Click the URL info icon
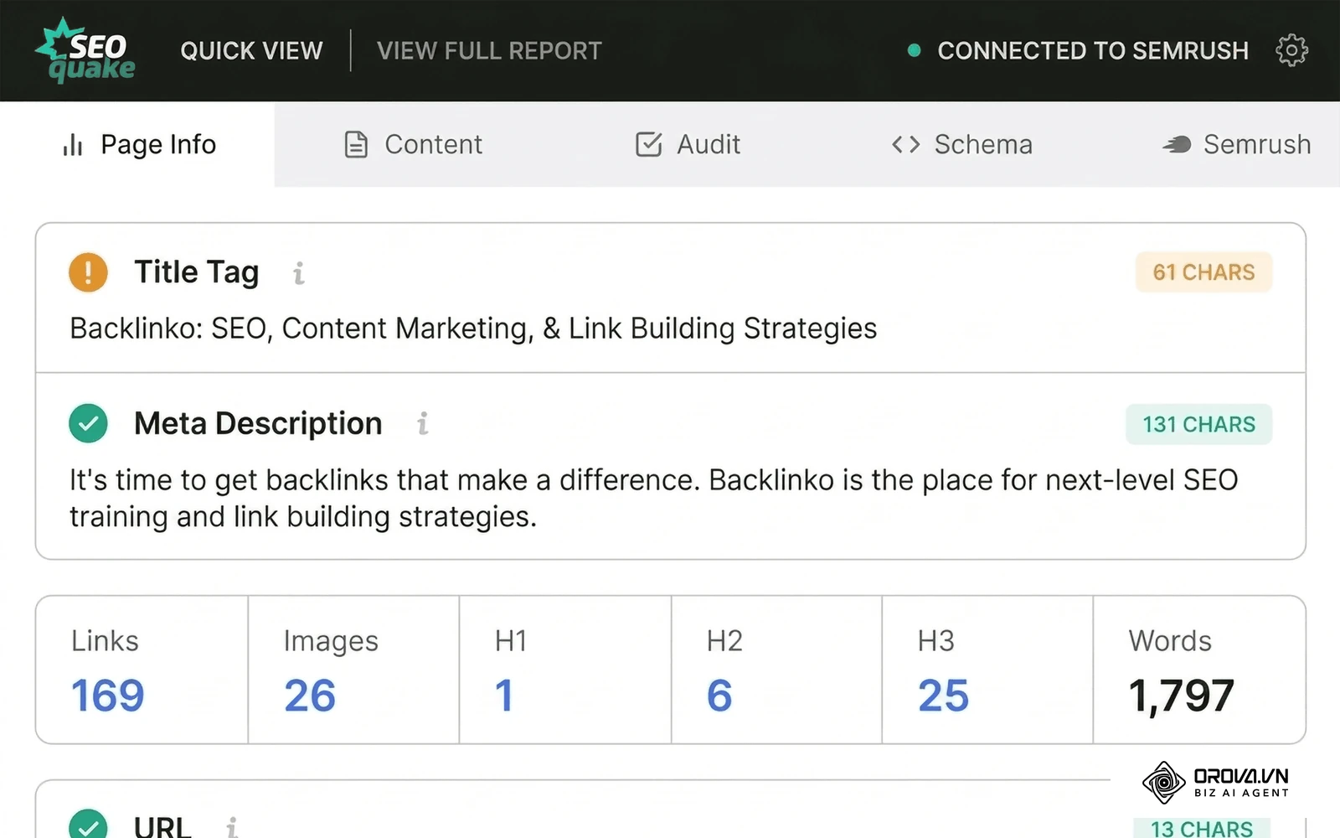Image resolution: width=1340 pixels, height=838 pixels. 232,827
